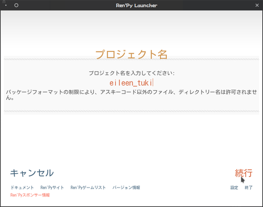Click the small window menu icon at title bar left

[x=5, y=5]
